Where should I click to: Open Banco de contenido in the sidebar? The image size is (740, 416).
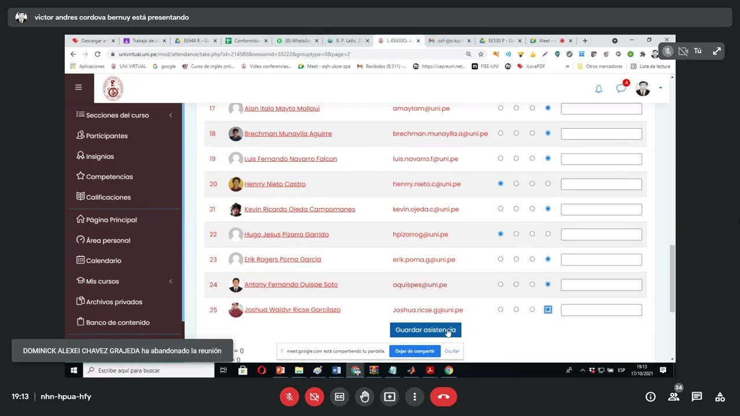[113, 322]
